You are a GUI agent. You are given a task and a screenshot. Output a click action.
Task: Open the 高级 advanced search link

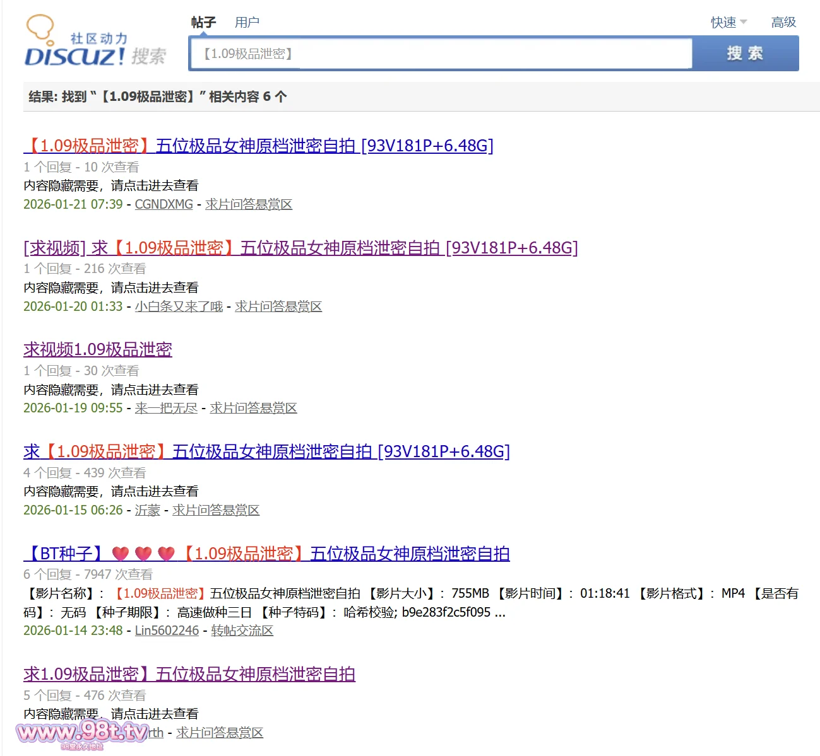tap(783, 23)
